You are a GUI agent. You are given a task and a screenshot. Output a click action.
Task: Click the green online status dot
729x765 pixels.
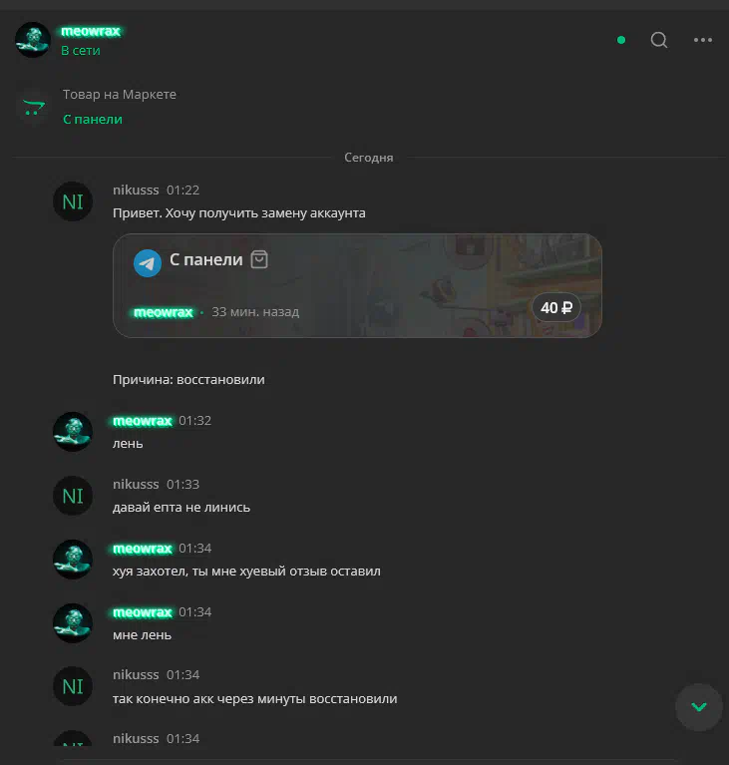point(621,40)
